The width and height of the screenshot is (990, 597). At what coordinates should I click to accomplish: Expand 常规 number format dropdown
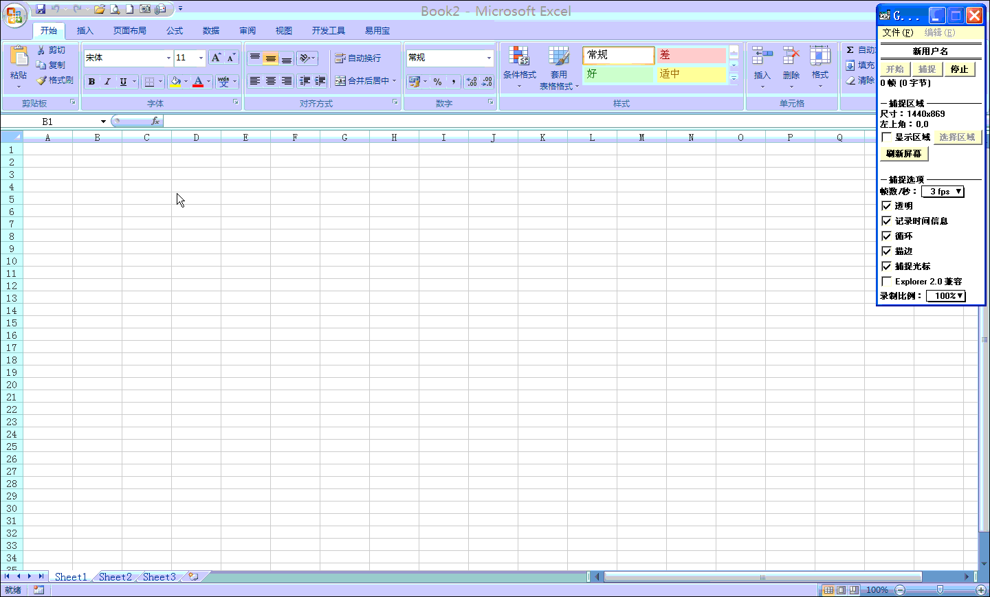pyautogui.click(x=489, y=58)
